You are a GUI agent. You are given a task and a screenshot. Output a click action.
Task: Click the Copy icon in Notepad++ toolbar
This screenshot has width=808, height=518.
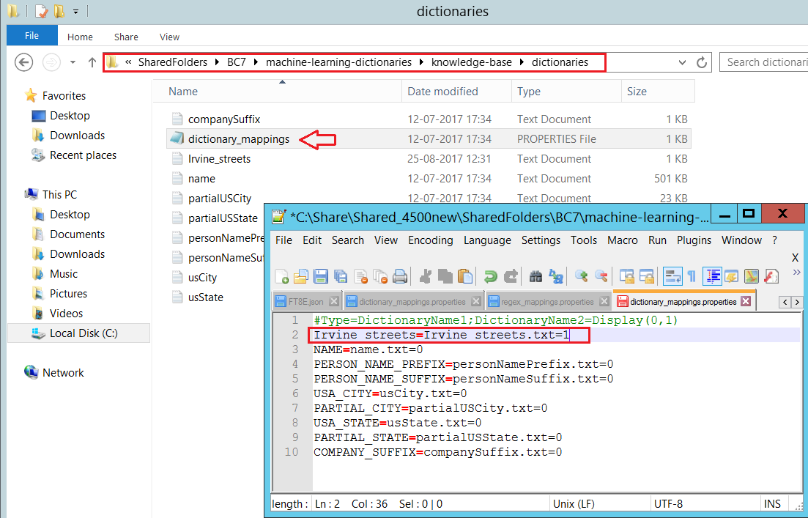(445, 277)
